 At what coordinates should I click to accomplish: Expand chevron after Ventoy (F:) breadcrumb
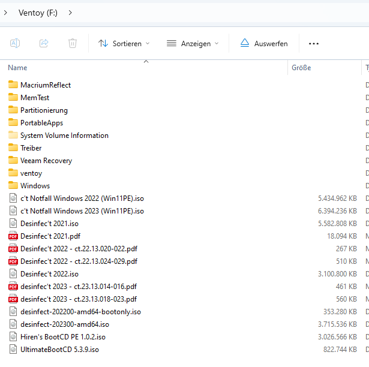(x=70, y=13)
